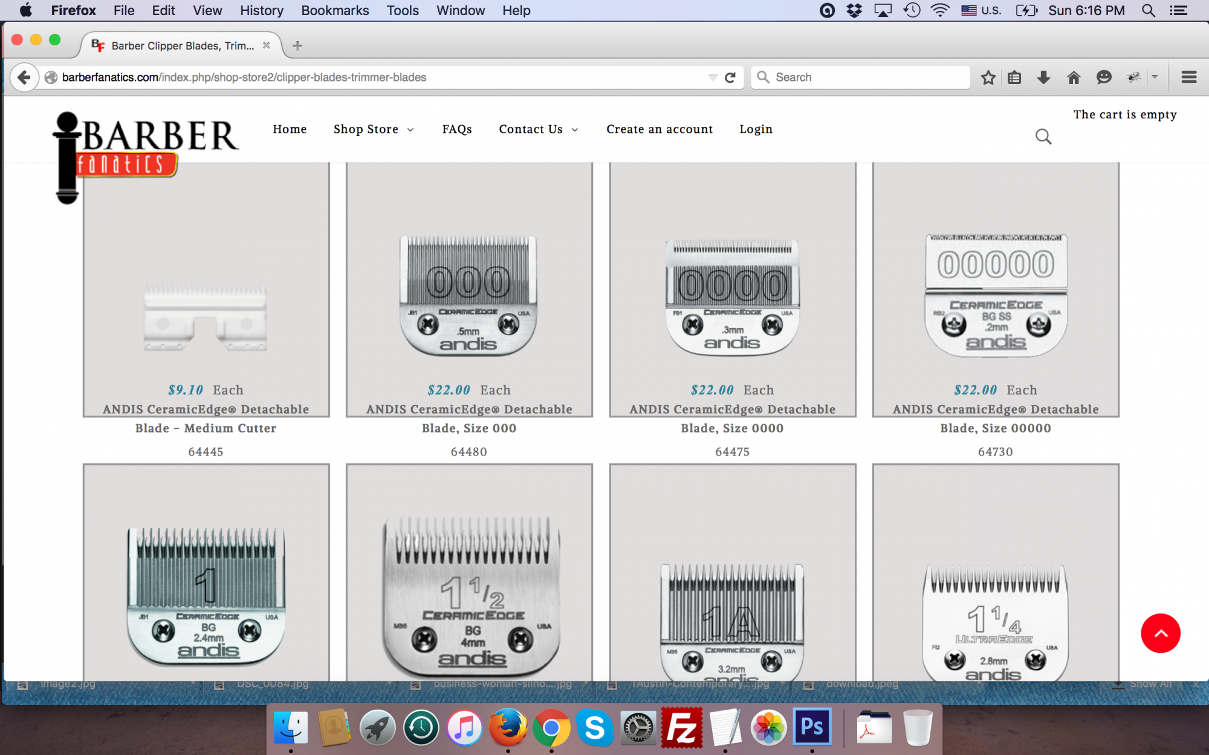Open a new tab with plus button
Viewport: 1209px width, 755px height.
coord(297,45)
